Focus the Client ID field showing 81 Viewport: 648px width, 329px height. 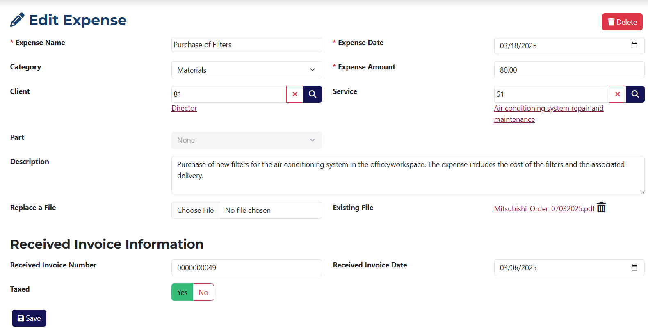click(x=229, y=94)
